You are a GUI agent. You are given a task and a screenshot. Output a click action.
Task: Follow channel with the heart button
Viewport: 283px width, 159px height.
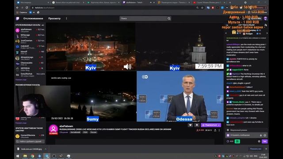pyautogui.click(x=190, y=125)
